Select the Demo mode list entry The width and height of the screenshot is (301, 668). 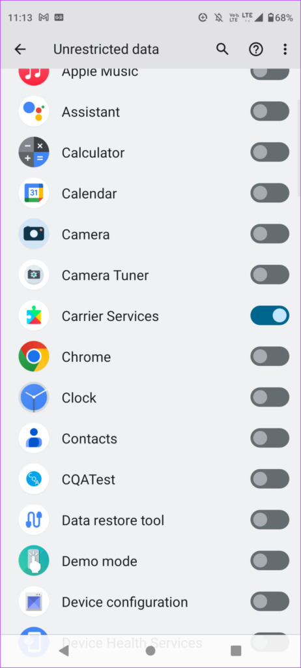[150, 561]
